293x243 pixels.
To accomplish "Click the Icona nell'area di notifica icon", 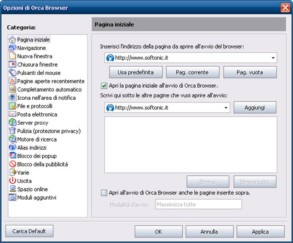I will [12, 98].
